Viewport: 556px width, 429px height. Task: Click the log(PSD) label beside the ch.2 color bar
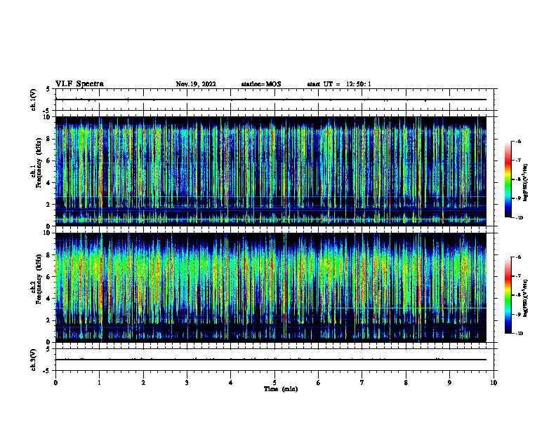click(x=525, y=299)
